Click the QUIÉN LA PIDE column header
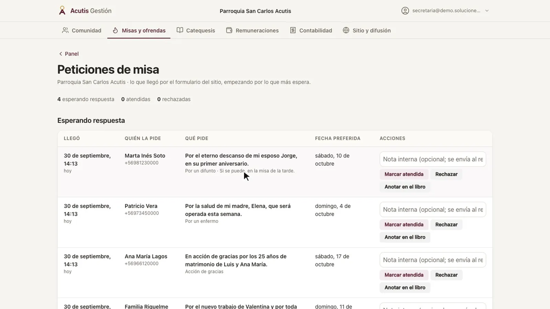 pyautogui.click(x=143, y=138)
